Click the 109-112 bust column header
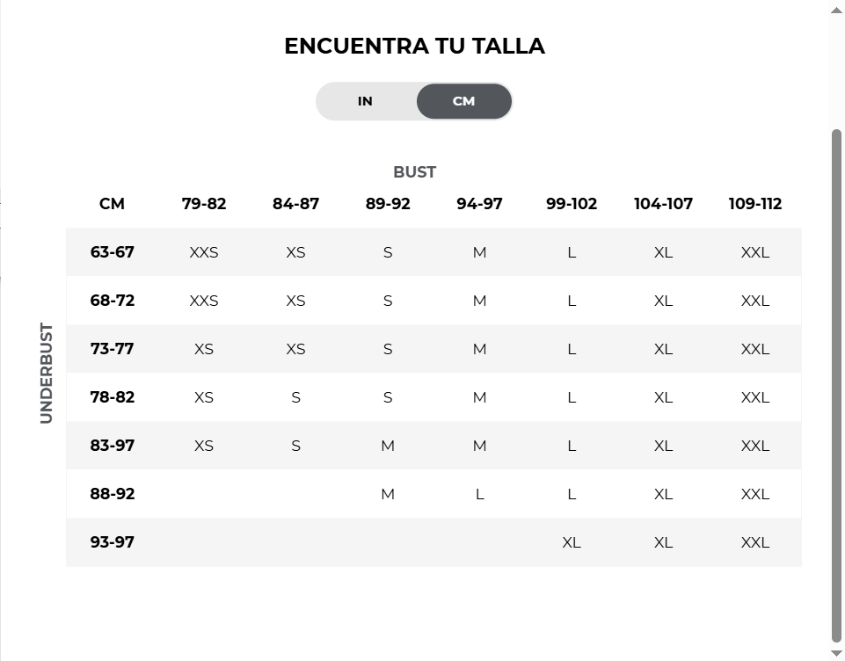This screenshot has width=845, height=661. coord(755,204)
